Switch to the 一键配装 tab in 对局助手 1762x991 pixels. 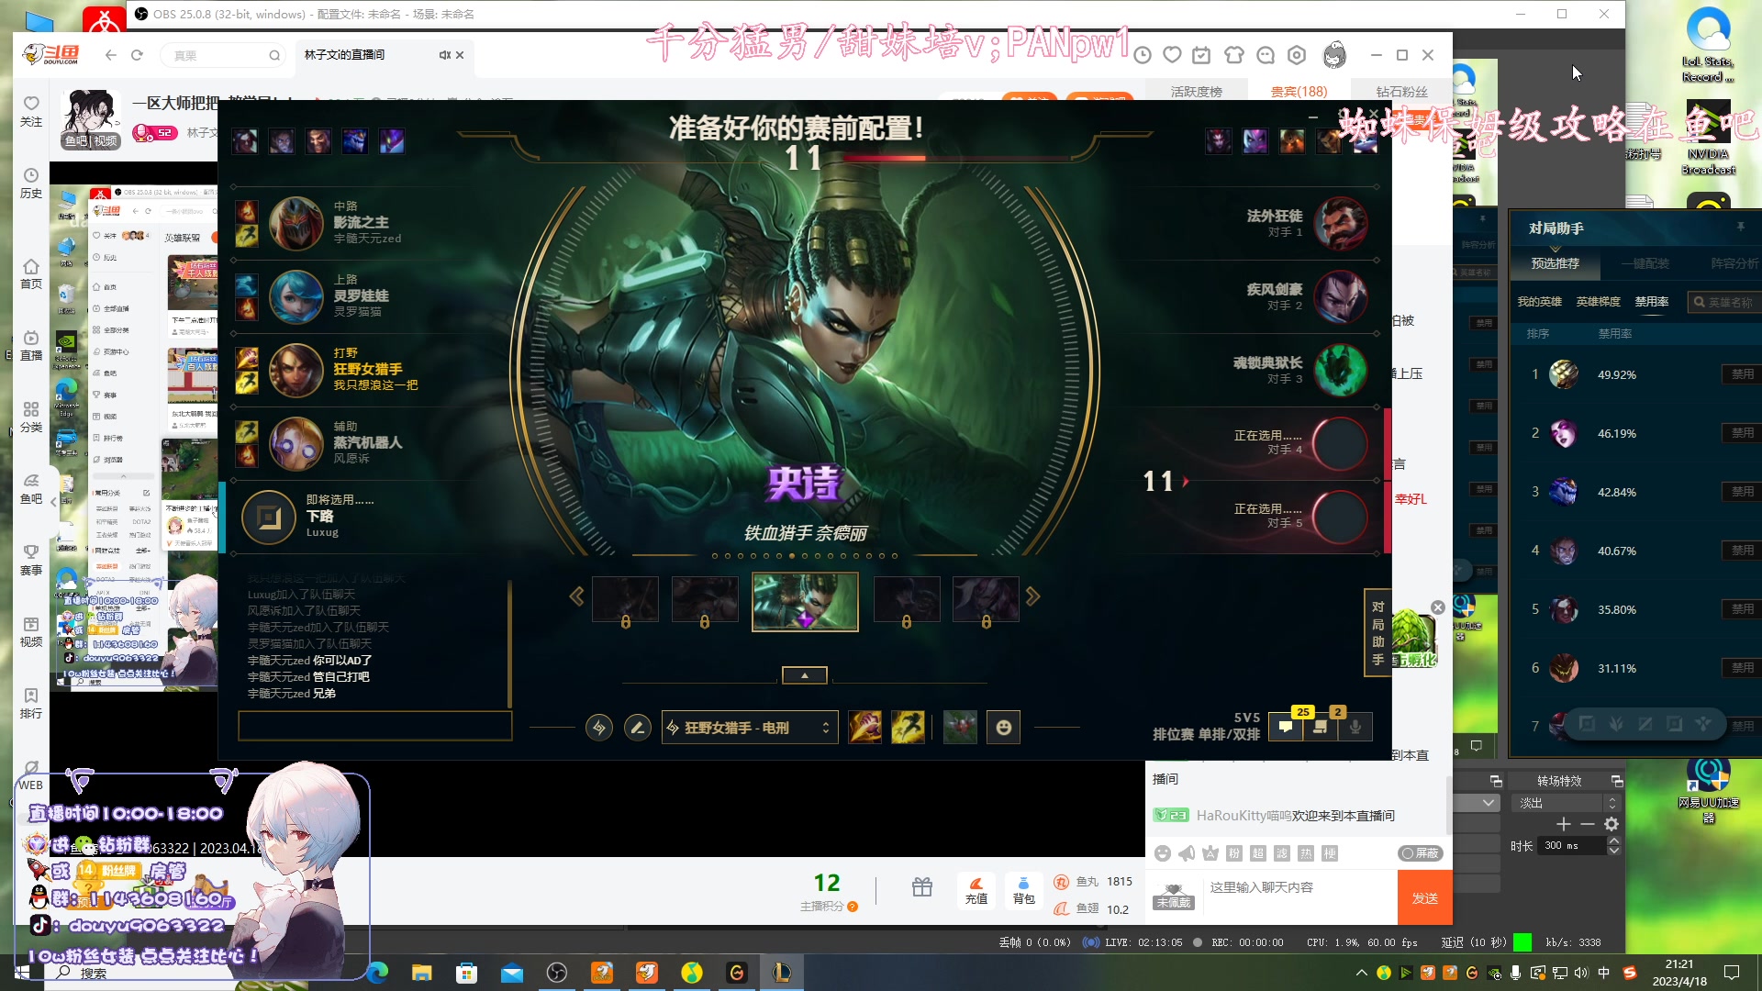click(x=1645, y=264)
